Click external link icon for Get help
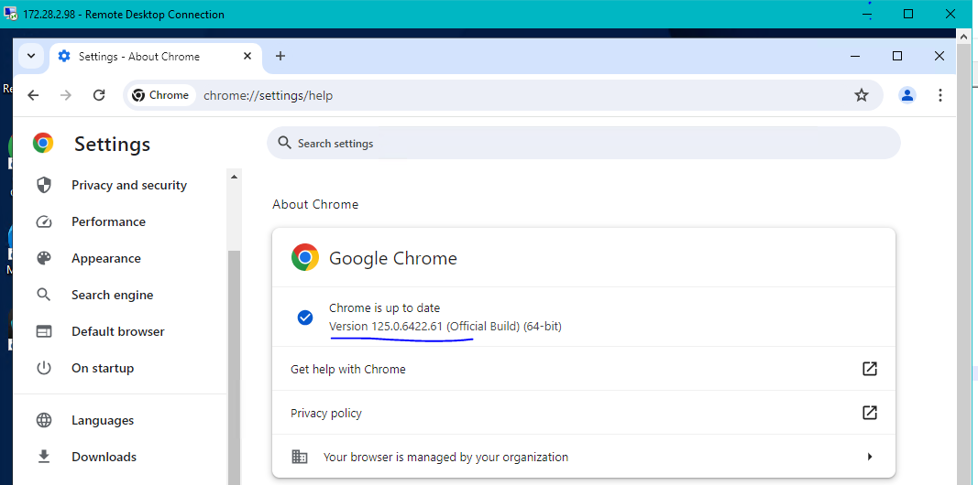The height and width of the screenshot is (485, 978). 870,369
